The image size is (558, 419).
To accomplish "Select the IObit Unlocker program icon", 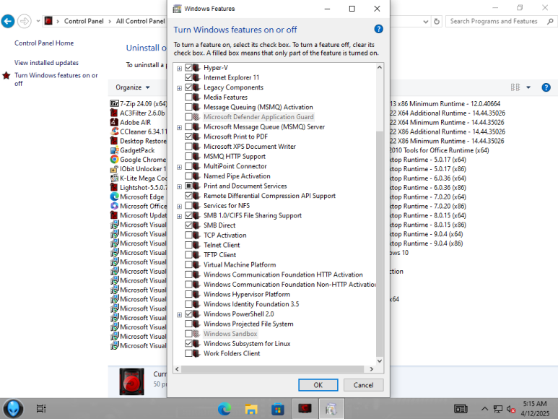I will click(114, 169).
